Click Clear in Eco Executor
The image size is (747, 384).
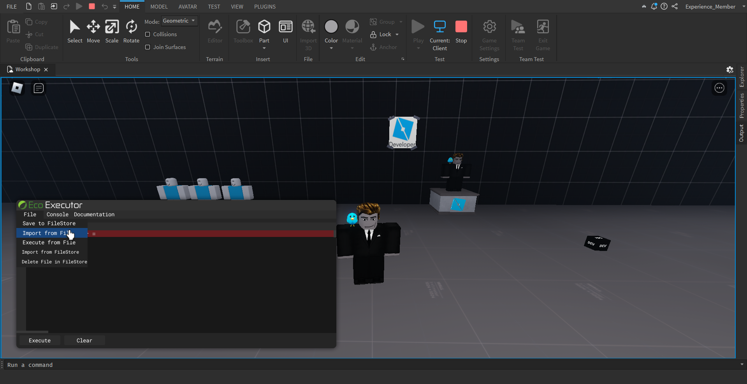(84, 340)
